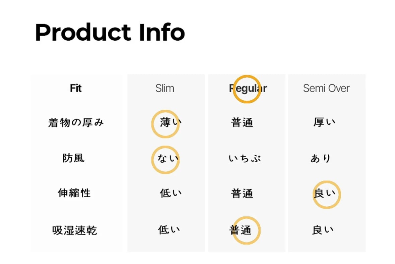Pick 低い in the 吸湿速乾 row

pos(169,230)
